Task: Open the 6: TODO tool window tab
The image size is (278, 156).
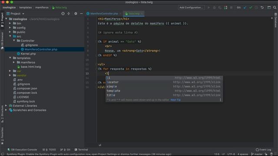Action: tap(49, 149)
